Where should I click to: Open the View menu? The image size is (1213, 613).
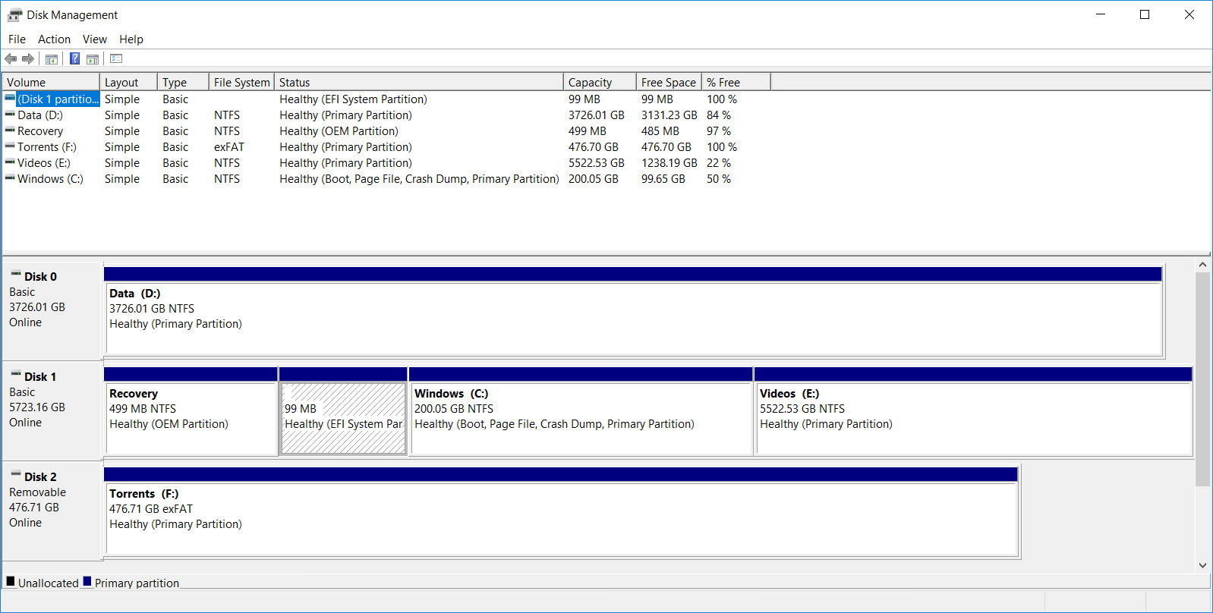click(x=95, y=39)
